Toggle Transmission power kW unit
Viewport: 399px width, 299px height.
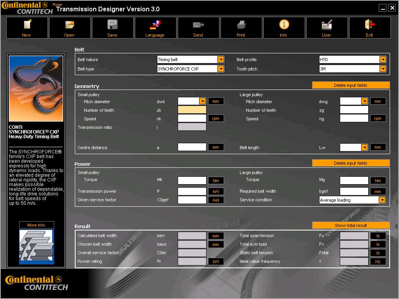tap(216, 192)
